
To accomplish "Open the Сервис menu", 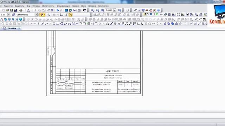I will (76, 6).
